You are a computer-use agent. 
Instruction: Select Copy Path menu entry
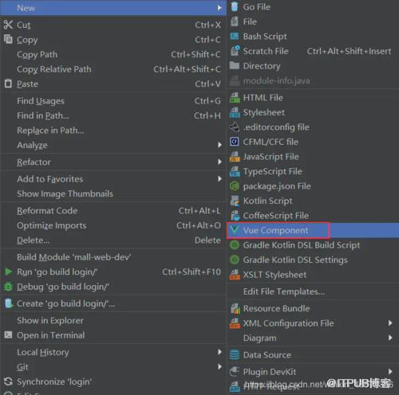[x=113, y=54]
